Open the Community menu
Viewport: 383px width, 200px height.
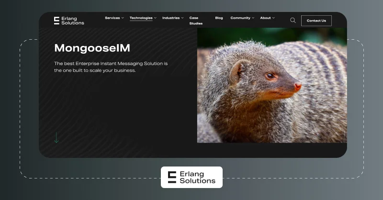(240, 18)
